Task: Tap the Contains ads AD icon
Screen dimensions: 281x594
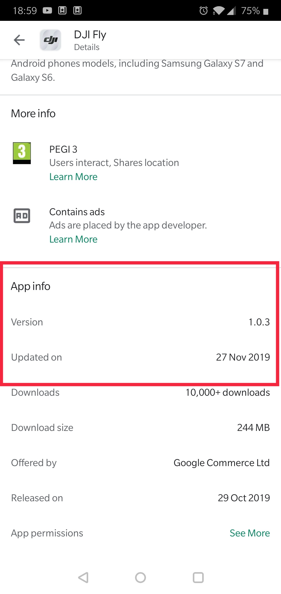Action: point(22,216)
